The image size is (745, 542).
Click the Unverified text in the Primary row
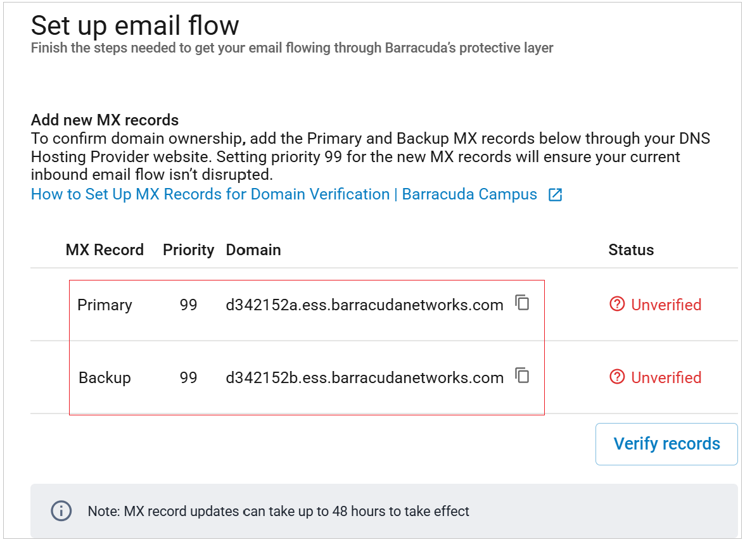pos(666,305)
